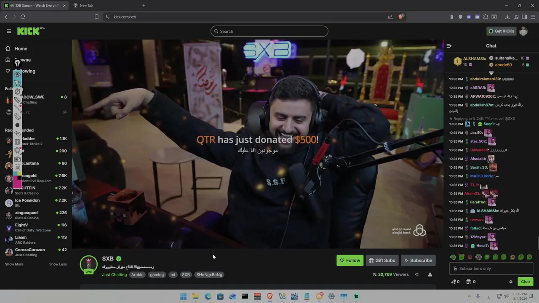Open the Kick hamburger sidebar menu

(x=9, y=31)
